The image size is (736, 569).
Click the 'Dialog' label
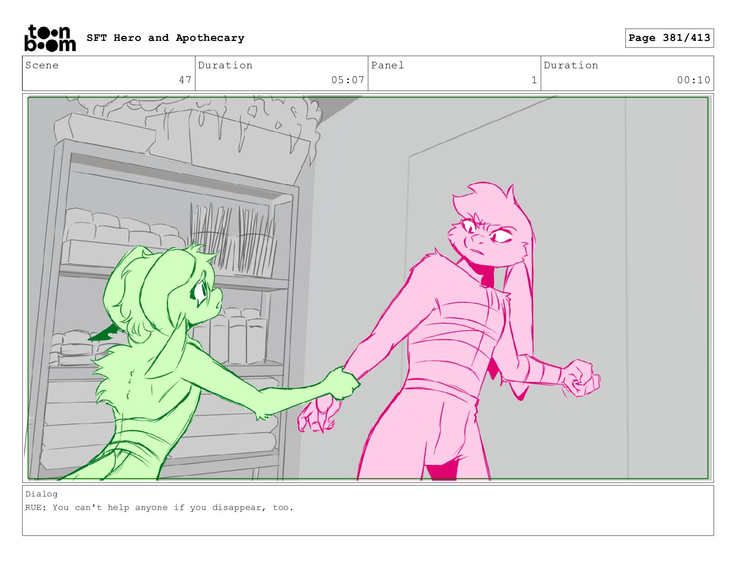41,494
